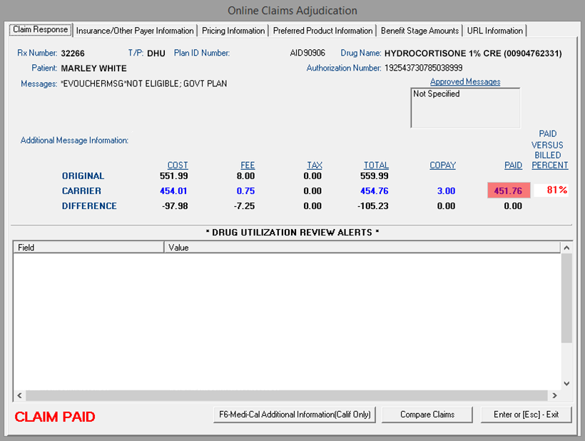
Task: Switch to the Claim Response tab
Action: click(x=41, y=30)
